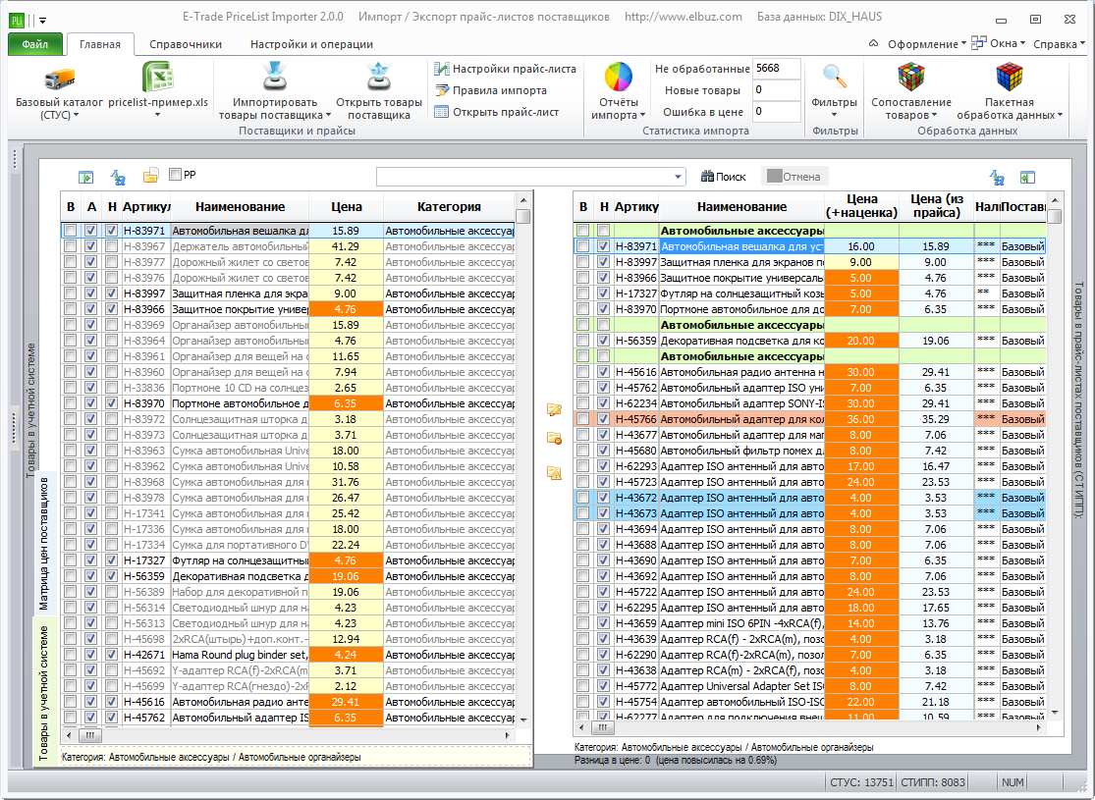Click Цена (+наценка) column header

861,206
